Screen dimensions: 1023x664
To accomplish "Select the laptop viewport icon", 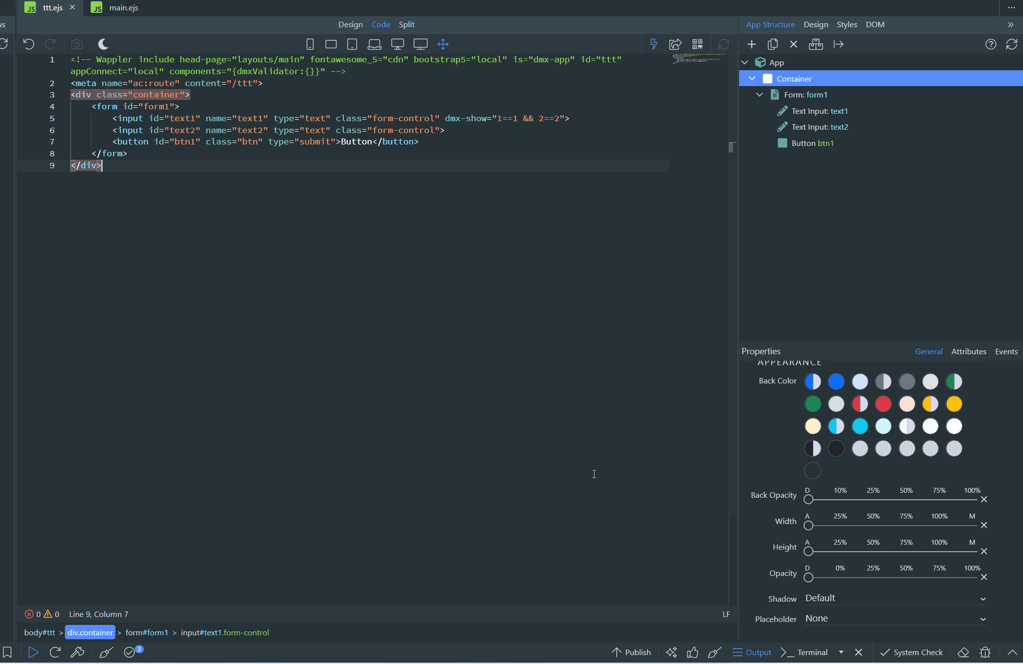I will [x=375, y=44].
